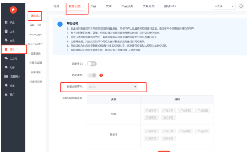This screenshot has height=157, width=251.
Task: Open the 整站SEO tab
Action: (x=170, y=6)
